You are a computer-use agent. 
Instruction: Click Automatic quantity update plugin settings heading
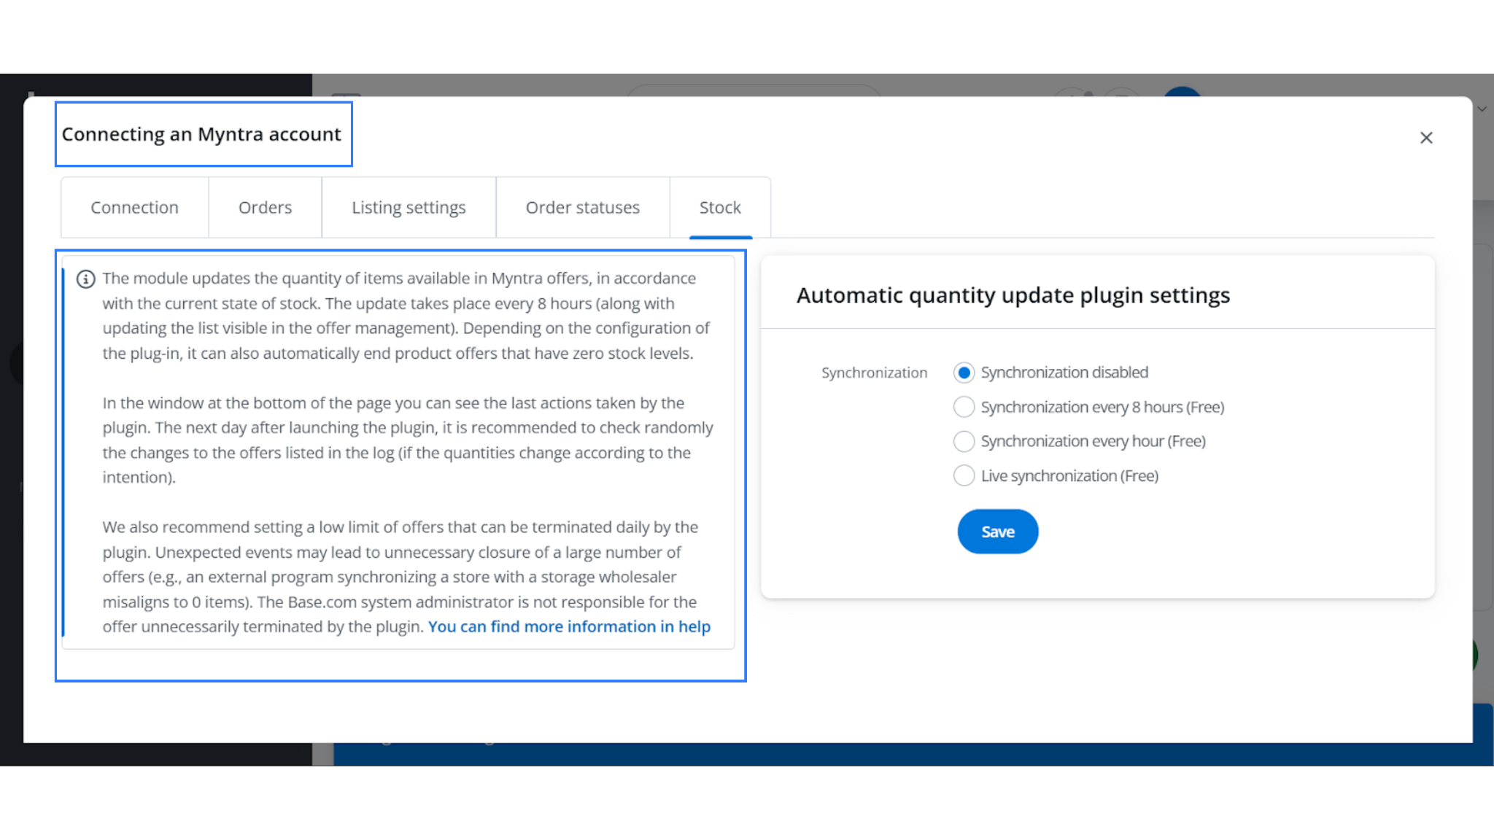tap(1013, 295)
